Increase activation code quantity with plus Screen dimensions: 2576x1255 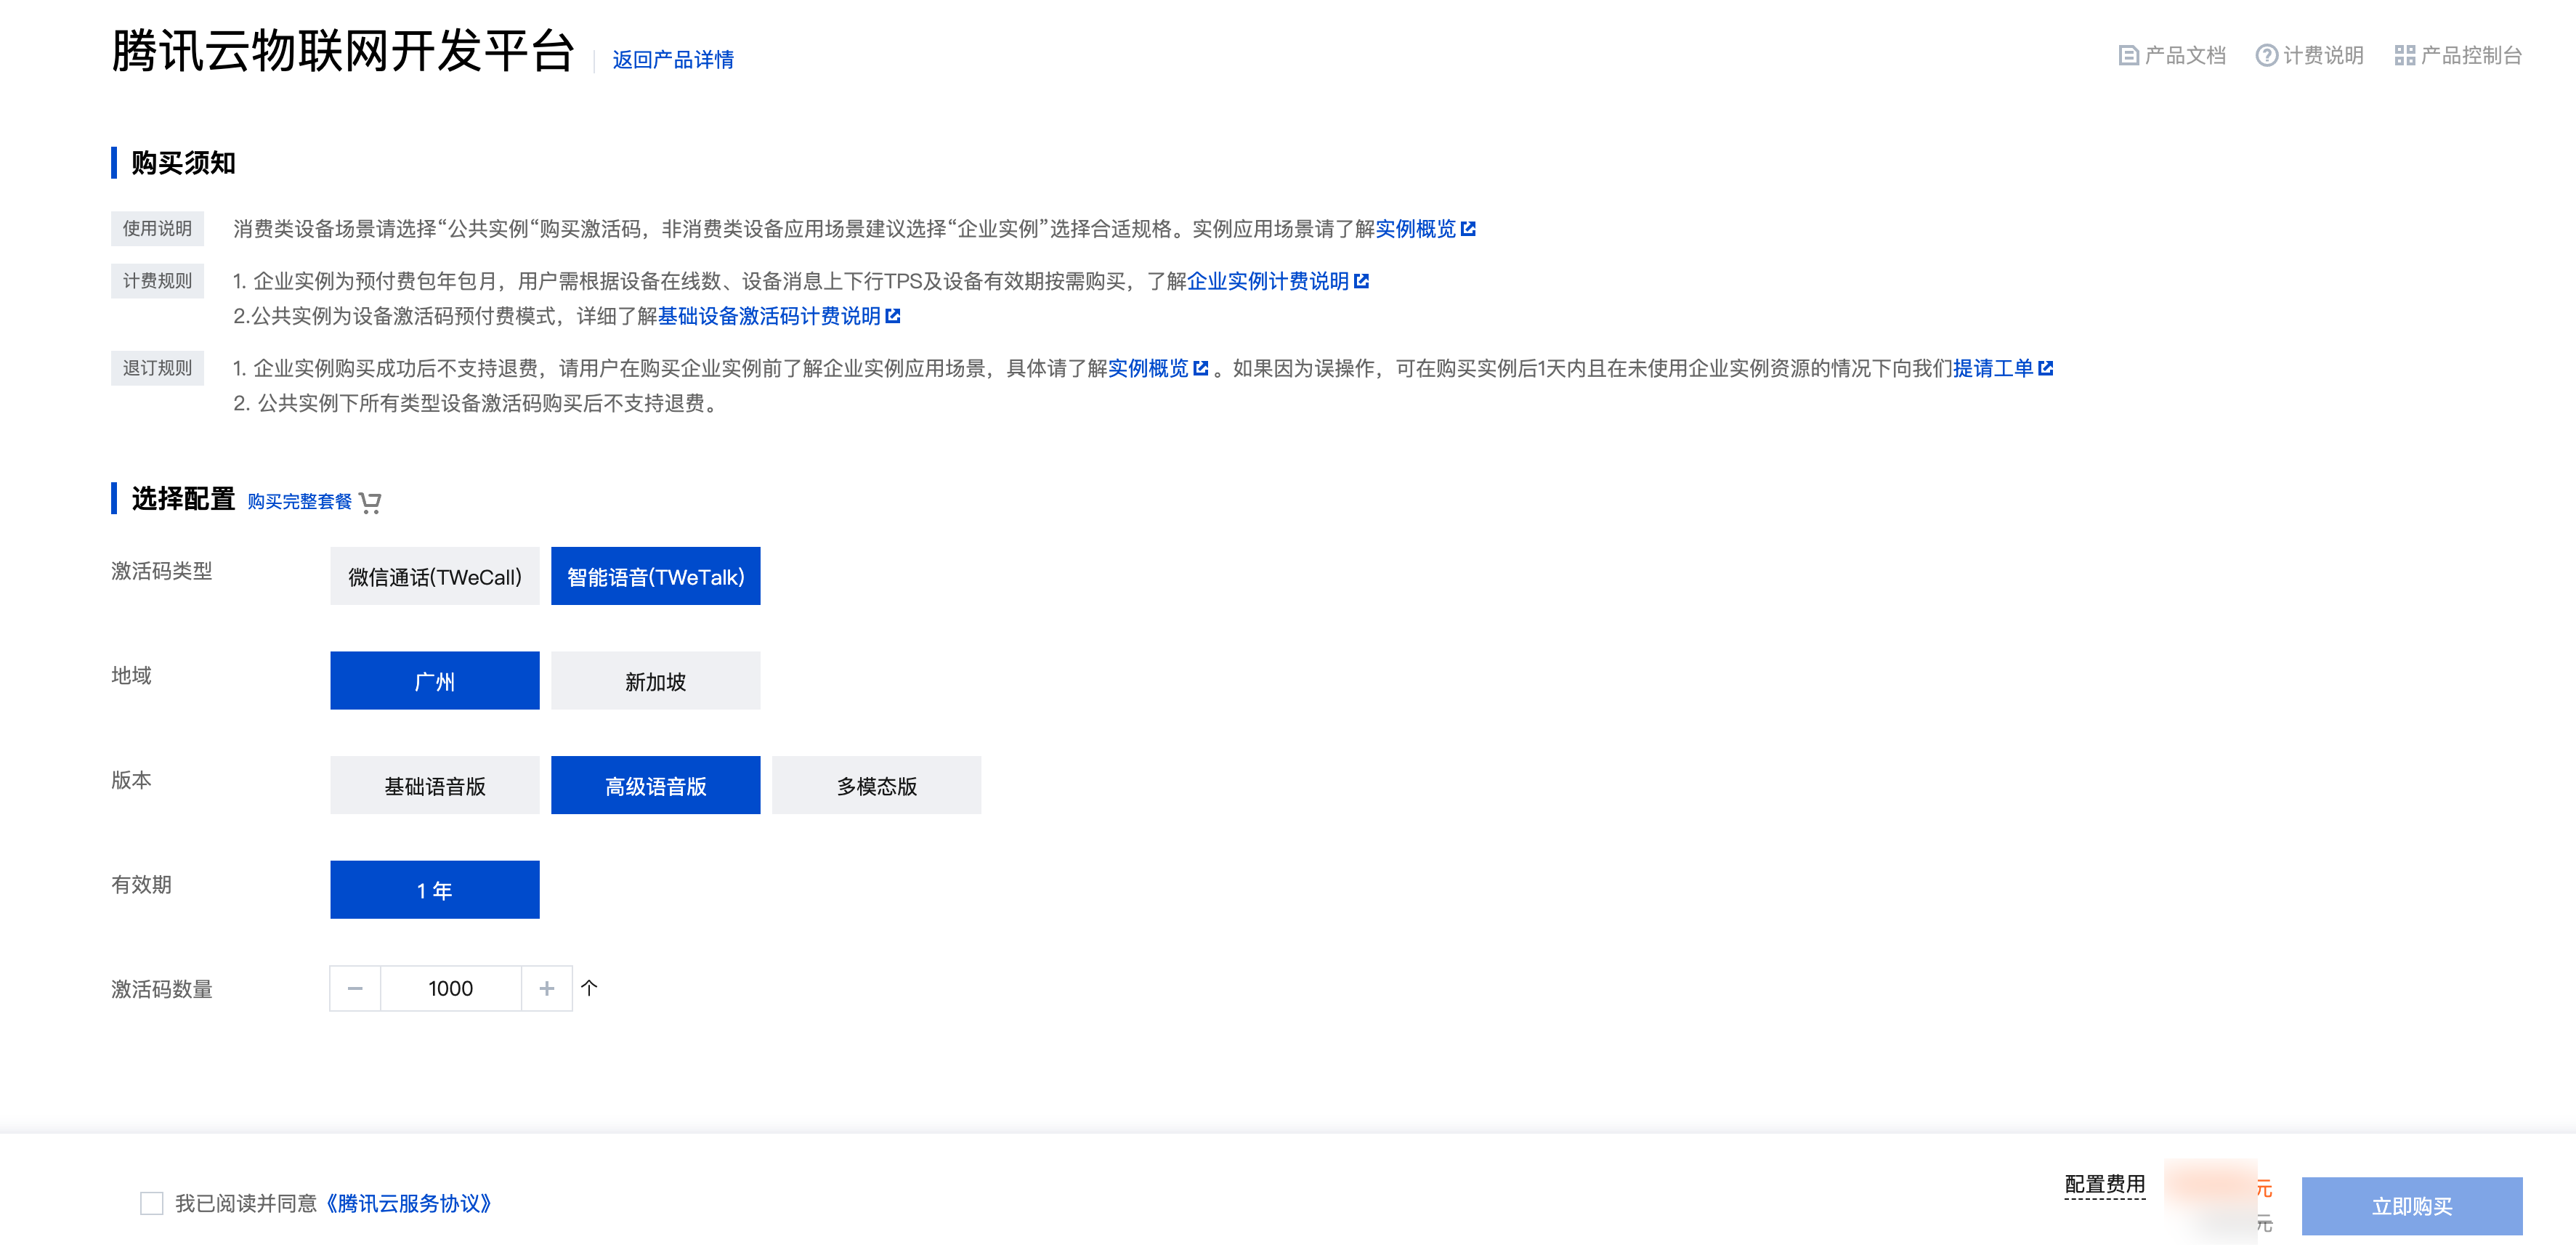547,989
